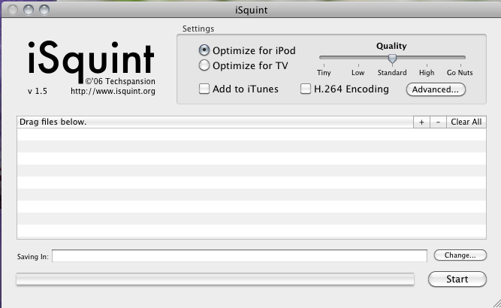Click the Clear All button

coord(466,122)
